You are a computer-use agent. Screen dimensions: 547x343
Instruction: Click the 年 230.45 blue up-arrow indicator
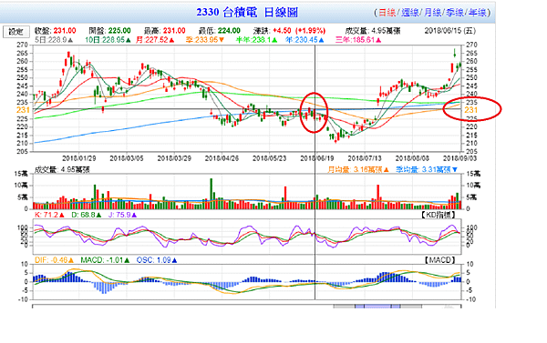[321, 40]
